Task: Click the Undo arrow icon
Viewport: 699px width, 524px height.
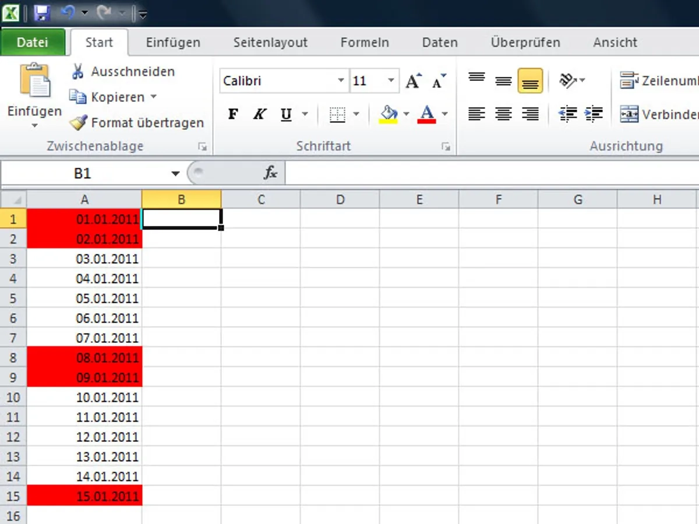Action: point(68,12)
